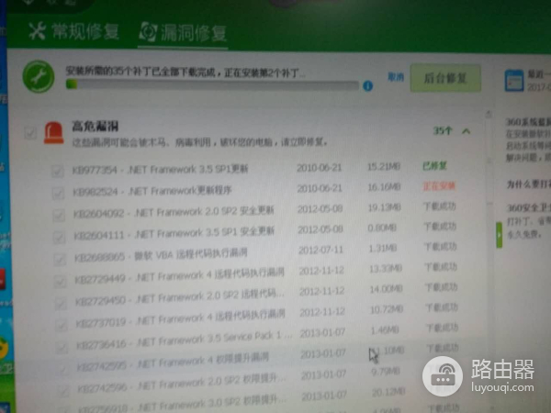Screen dimensions: 551x413
Task: Click the 35个 count label
Action: point(442,131)
